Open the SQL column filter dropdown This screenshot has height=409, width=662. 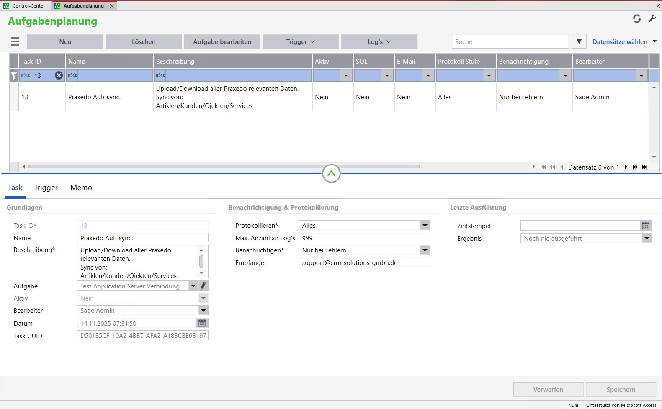(x=387, y=76)
